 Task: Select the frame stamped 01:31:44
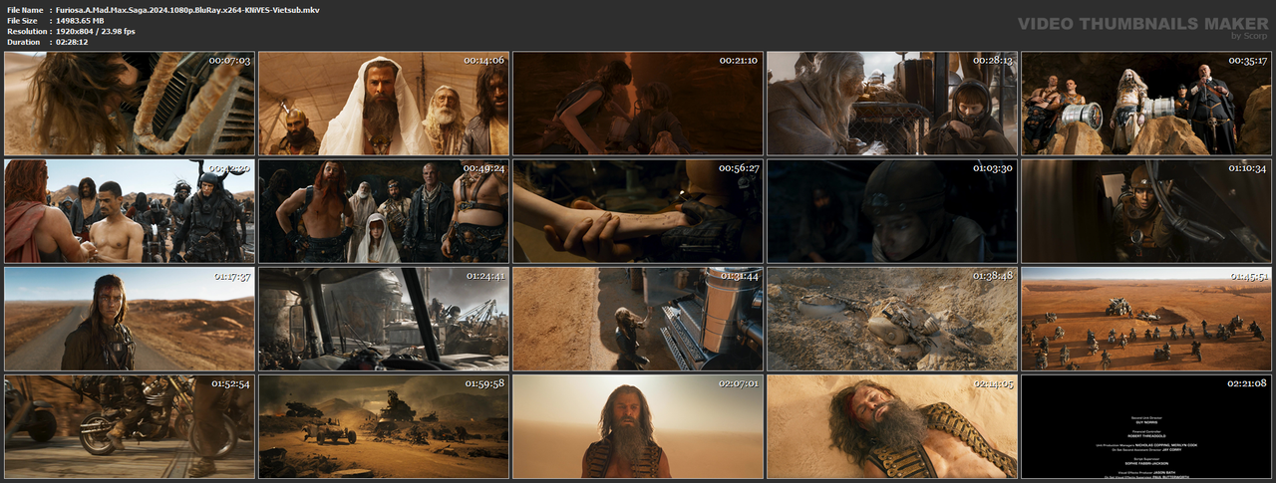pos(638,319)
